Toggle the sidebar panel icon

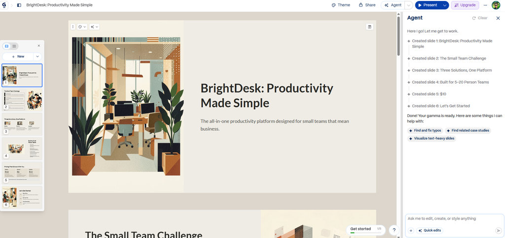pos(19,5)
